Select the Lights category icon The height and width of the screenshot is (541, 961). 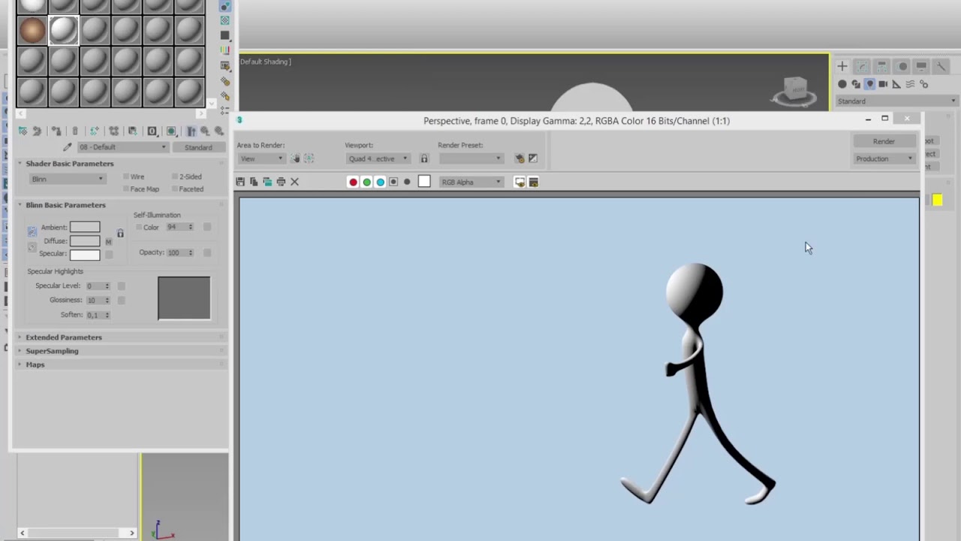click(869, 84)
